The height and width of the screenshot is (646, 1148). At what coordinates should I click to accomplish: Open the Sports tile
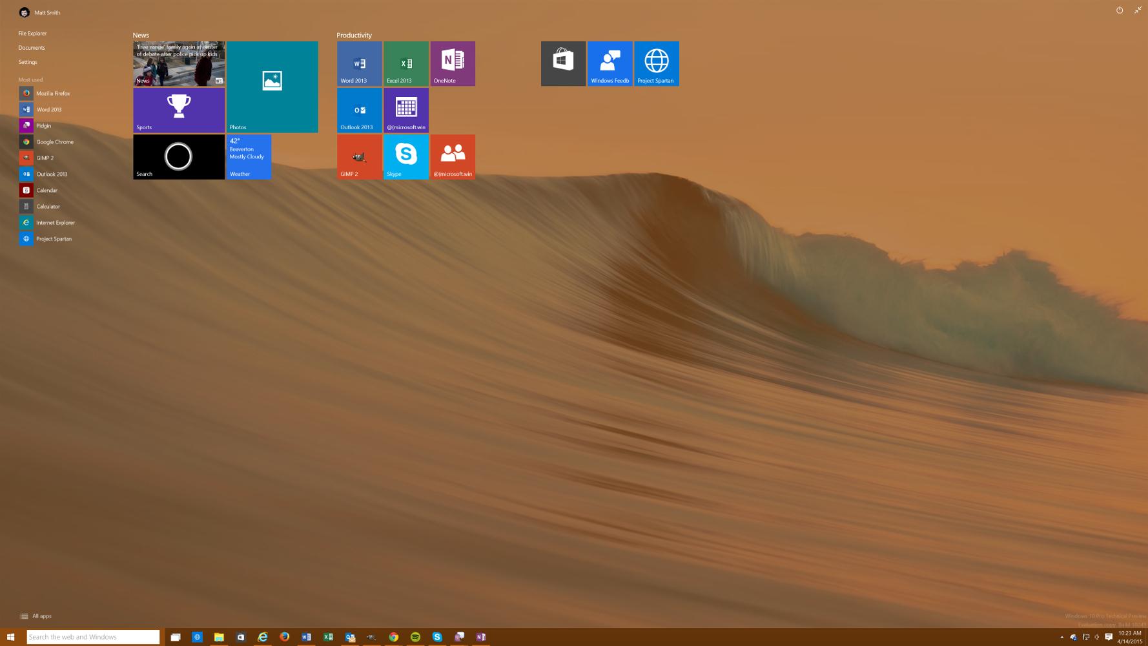pos(179,110)
